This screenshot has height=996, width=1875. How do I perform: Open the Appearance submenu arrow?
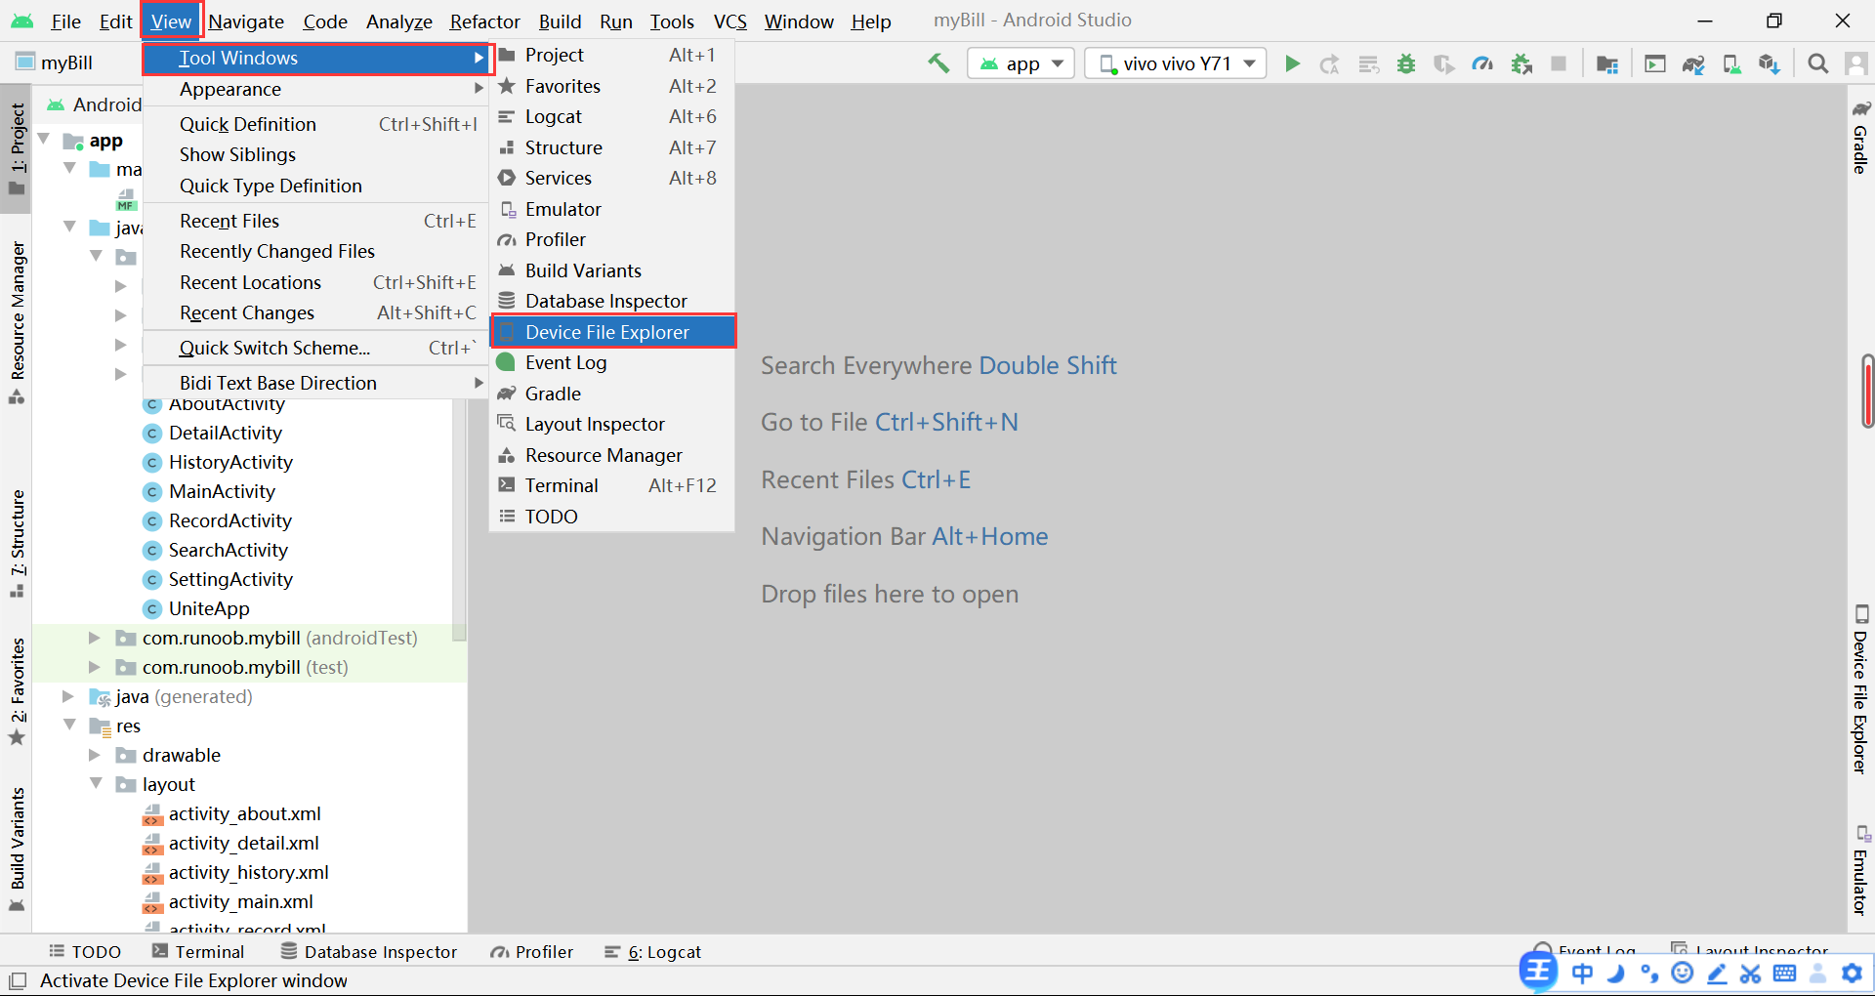pos(479,89)
